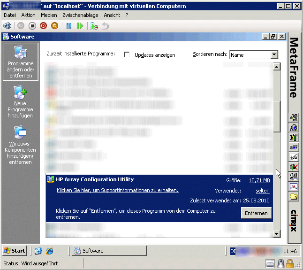Click the Turn Off (stop square) toolbar icon
This screenshot has width=303, height=270.
(32, 26)
